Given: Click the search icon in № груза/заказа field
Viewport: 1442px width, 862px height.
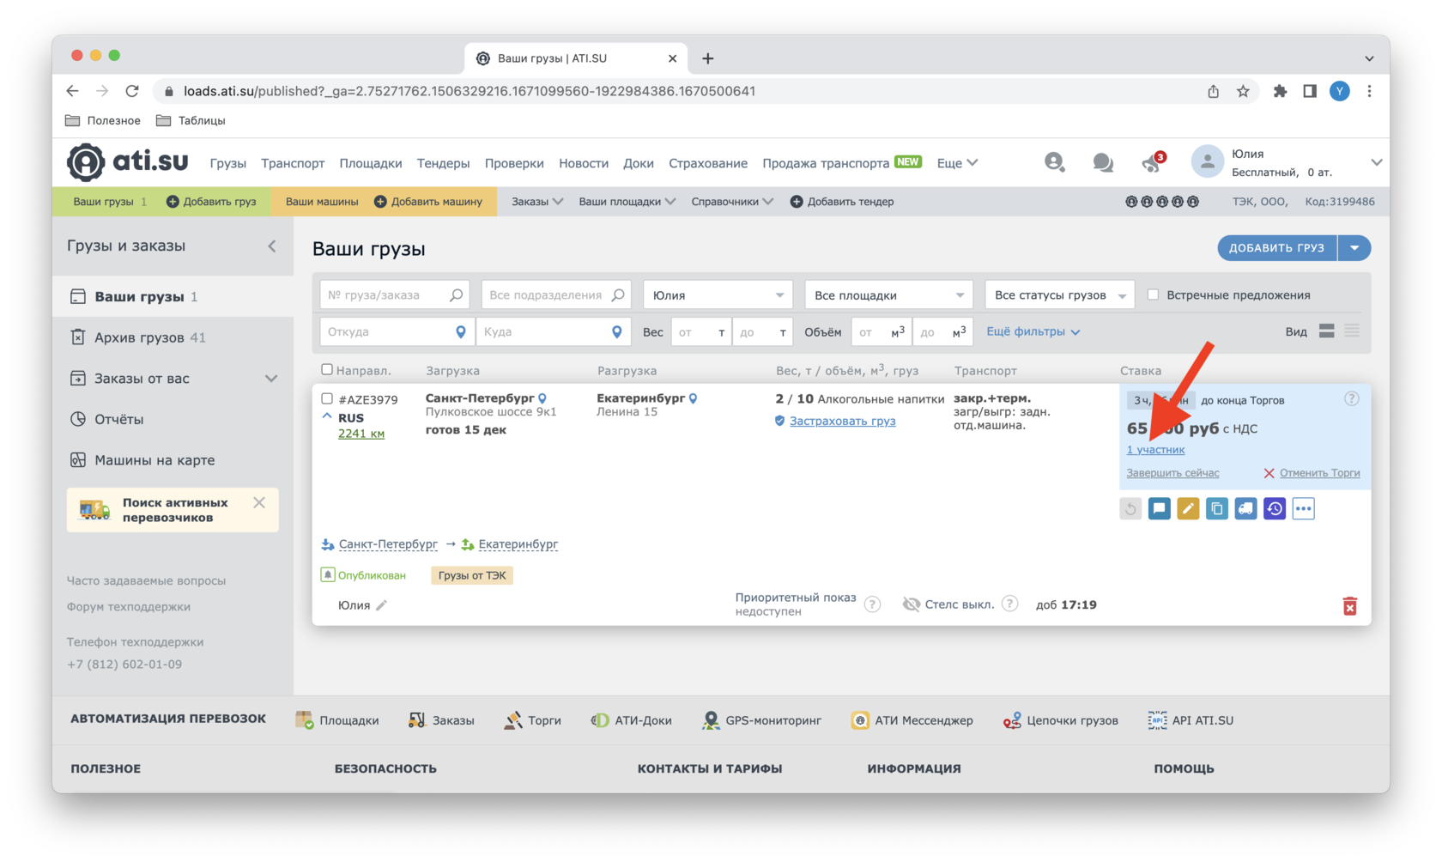Looking at the screenshot, I should click(x=456, y=295).
